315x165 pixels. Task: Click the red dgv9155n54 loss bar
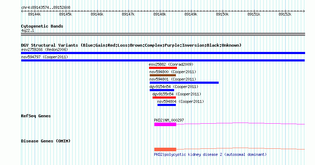tap(164, 98)
